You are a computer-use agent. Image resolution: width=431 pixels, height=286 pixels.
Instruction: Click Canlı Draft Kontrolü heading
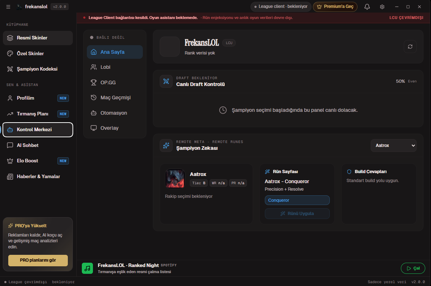(x=201, y=85)
